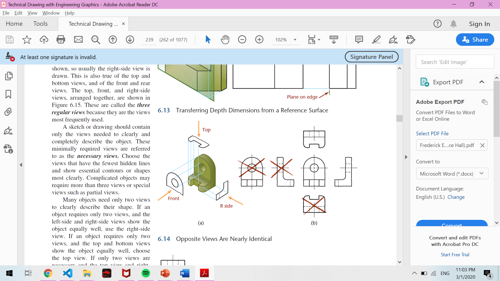Toggle left navigation pane arrow
The height and width of the screenshot is (281, 500).
[x=21, y=165]
